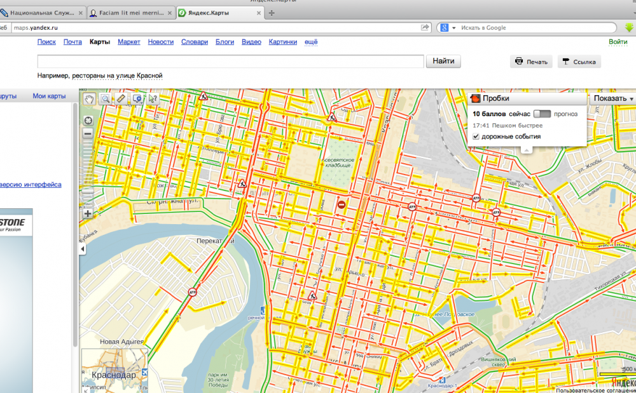Image resolution: width=636 pixels, height=393 pixels.
Task: Uncheck the дорожные события checkbox
Action: point(476,137)
